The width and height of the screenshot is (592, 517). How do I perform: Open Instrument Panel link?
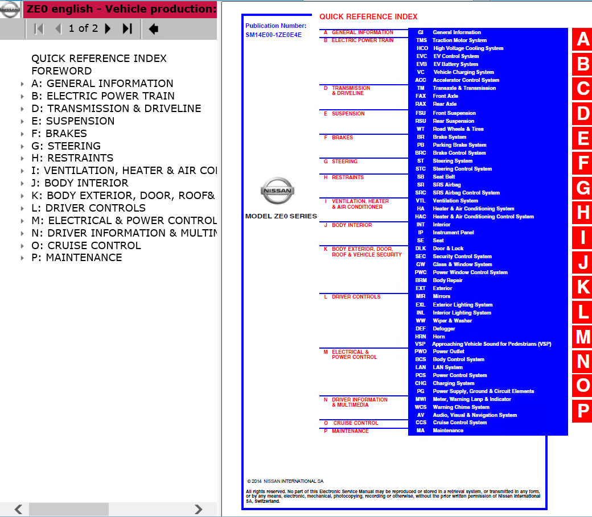tap(453, 233)
